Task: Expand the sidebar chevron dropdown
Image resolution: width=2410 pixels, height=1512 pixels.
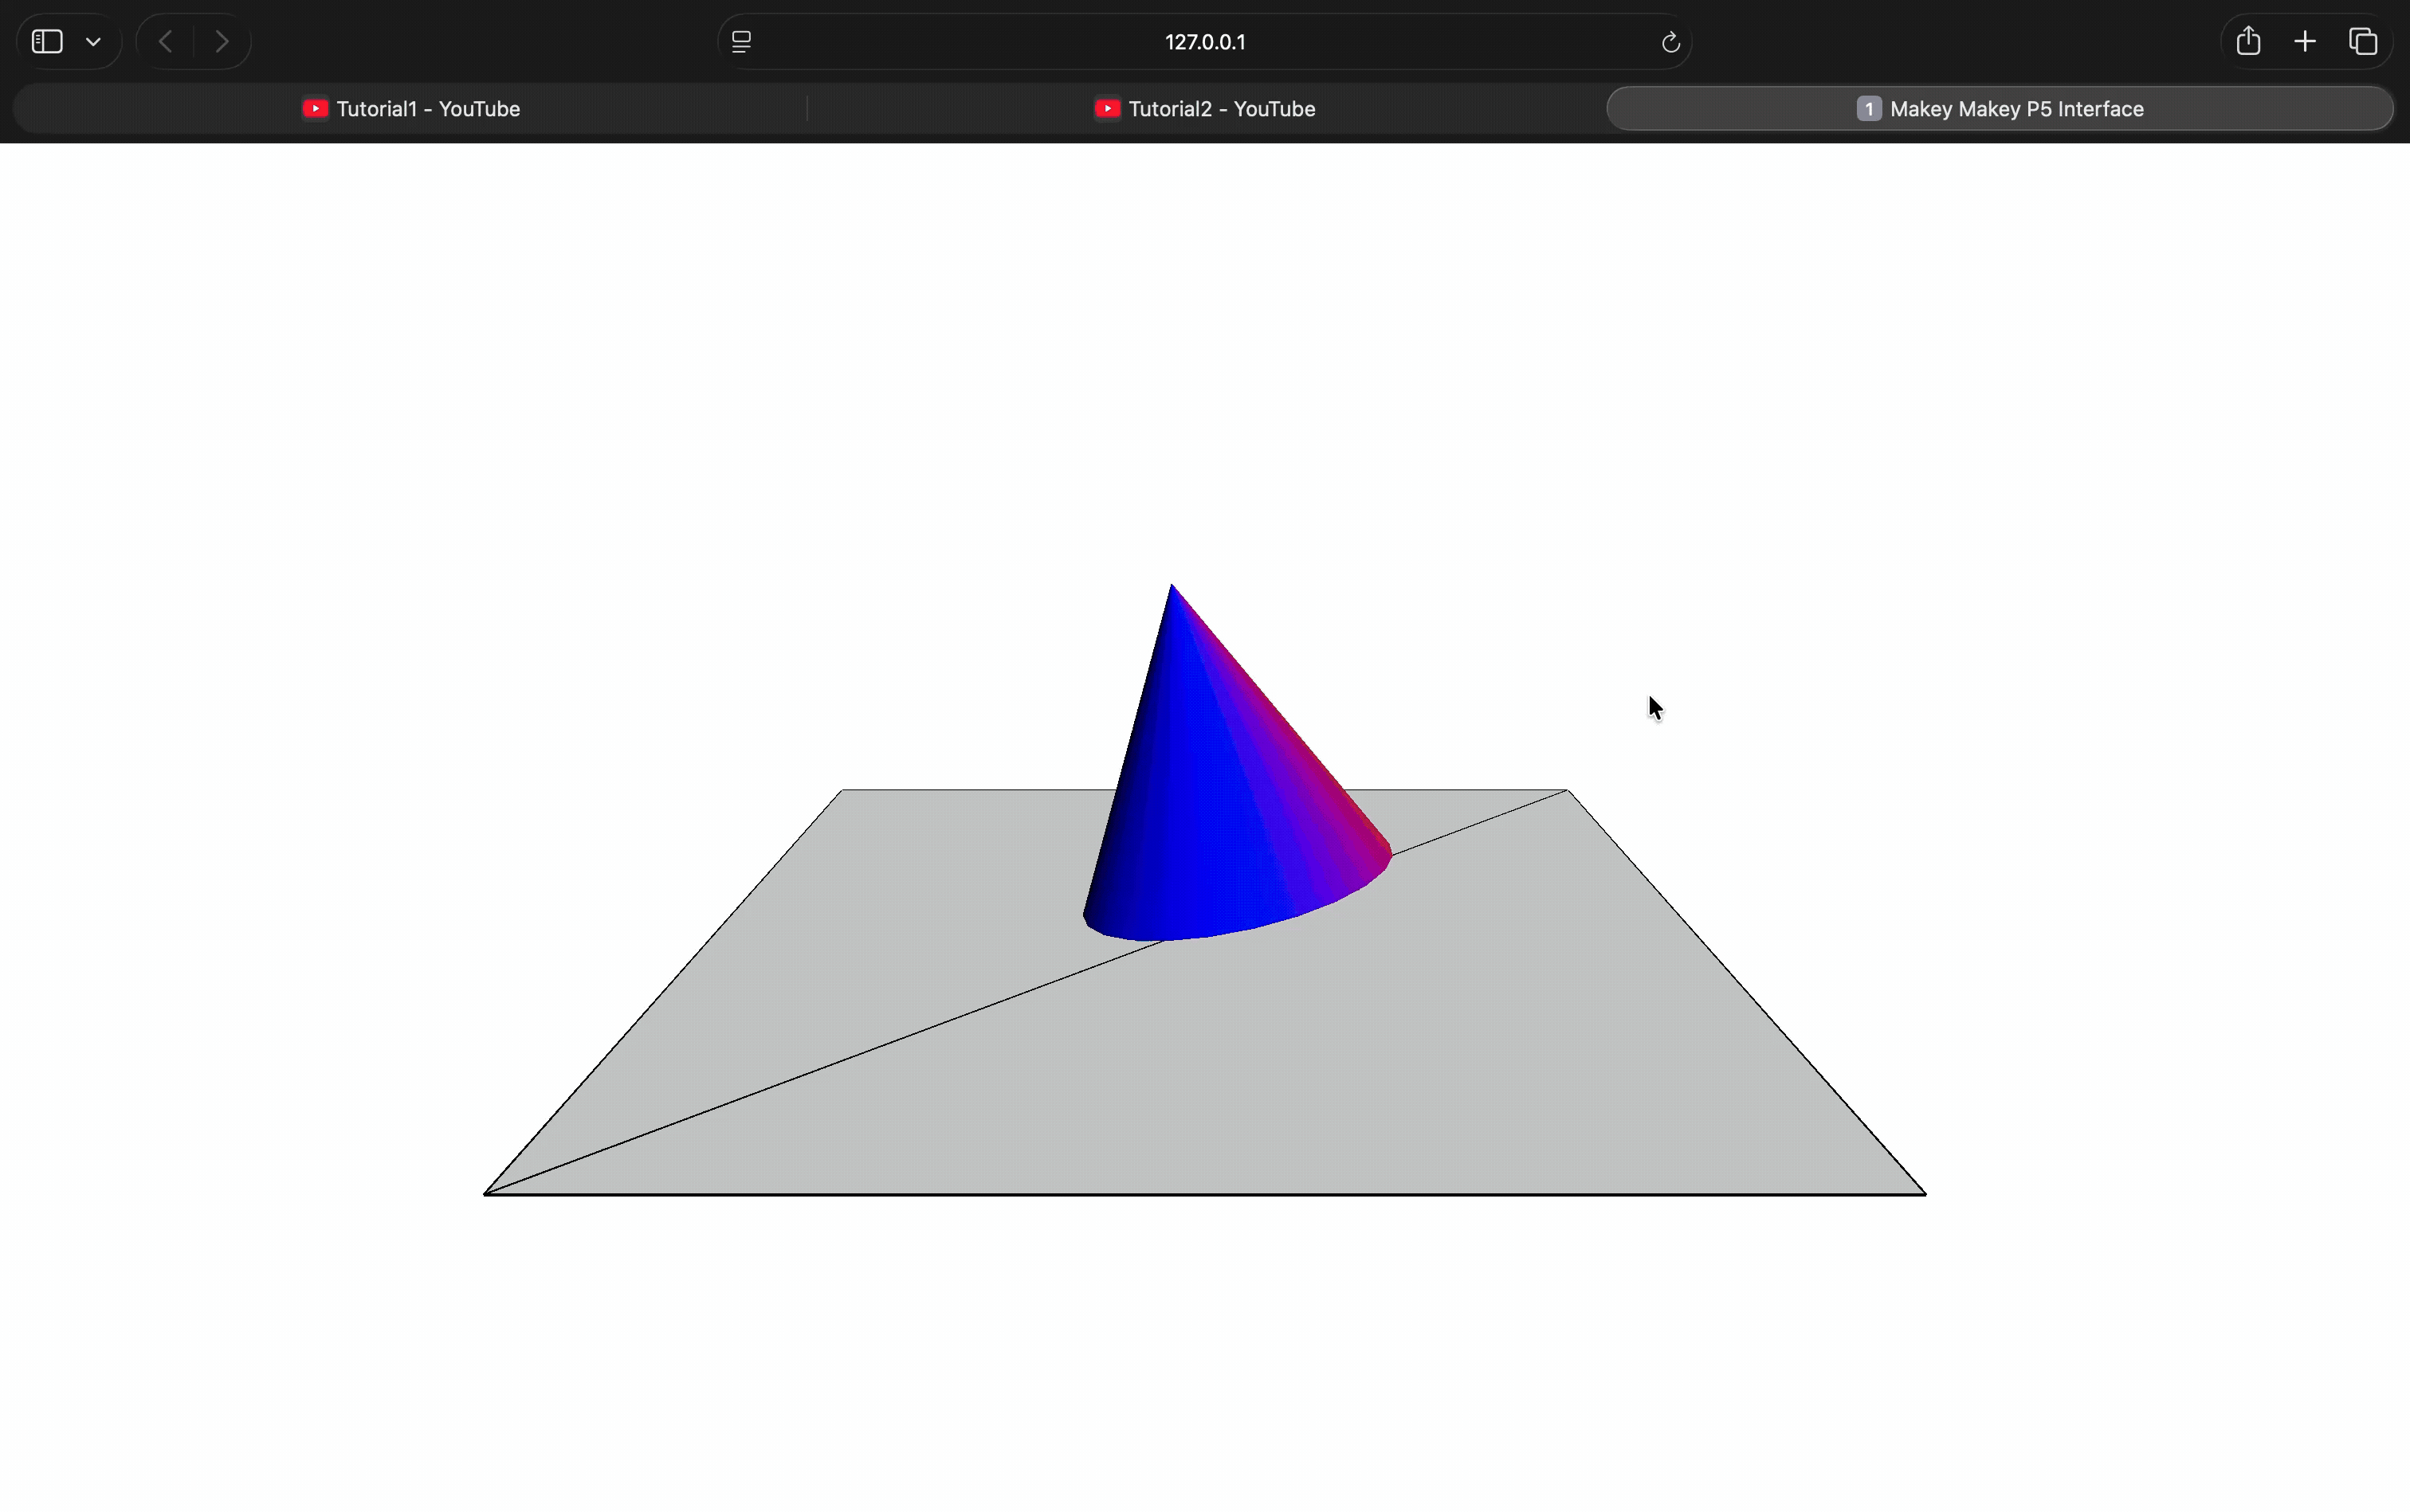Action: click(x=93, y=41)
